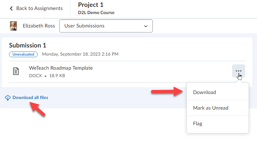This screenshot has width=257, height=144.
Task: Click the Submission 1 heading
Action: (x=28, y=45)
